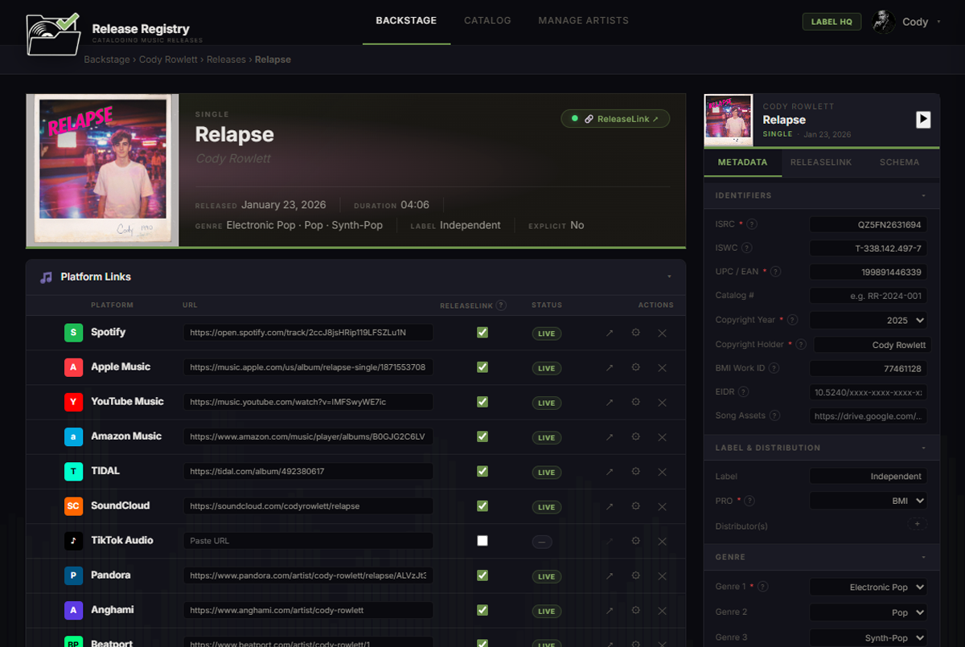
Task: Switch to the SCHEMA tab
Action: (x=898, y=162)
